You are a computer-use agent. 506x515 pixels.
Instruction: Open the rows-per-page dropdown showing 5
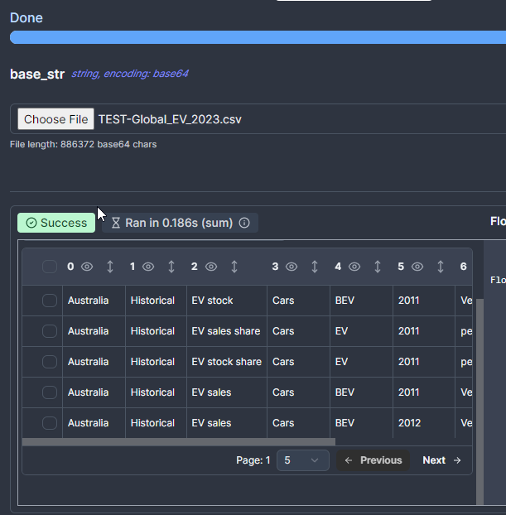[x=303, y=460]
